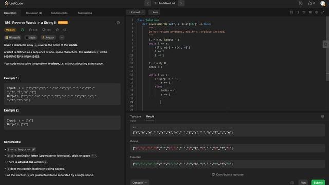
Task: Click the 'index = 0' code line
Action: (155, 67)
